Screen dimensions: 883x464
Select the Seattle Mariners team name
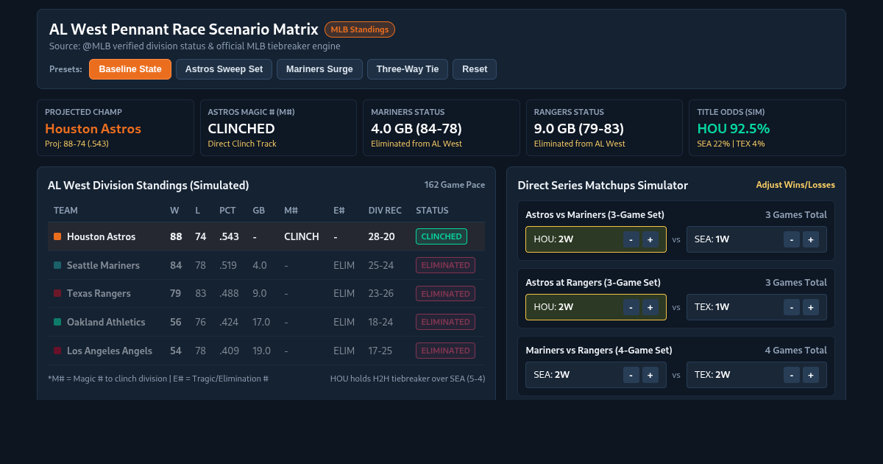coord(103,265)
